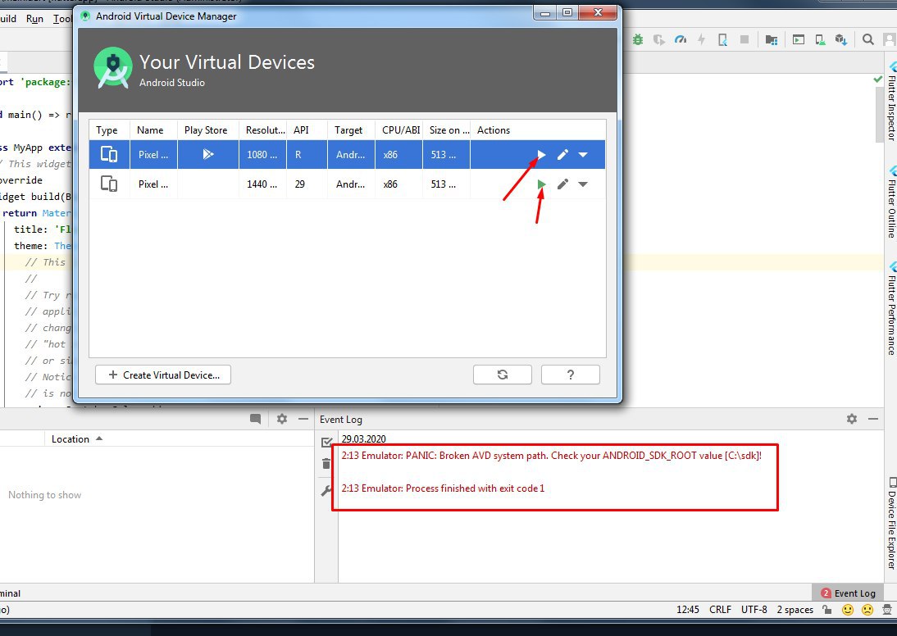Click the green checkmark analysis indicator

[x=878, y=79]
